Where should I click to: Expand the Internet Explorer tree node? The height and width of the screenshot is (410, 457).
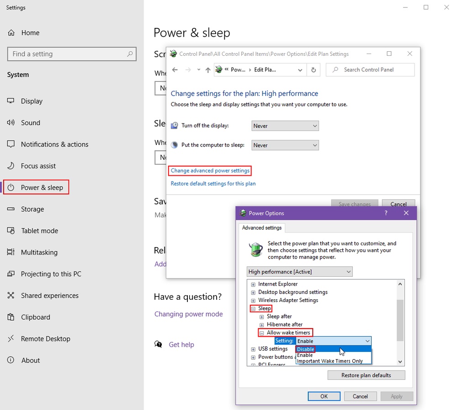click(x=253, y=284)
